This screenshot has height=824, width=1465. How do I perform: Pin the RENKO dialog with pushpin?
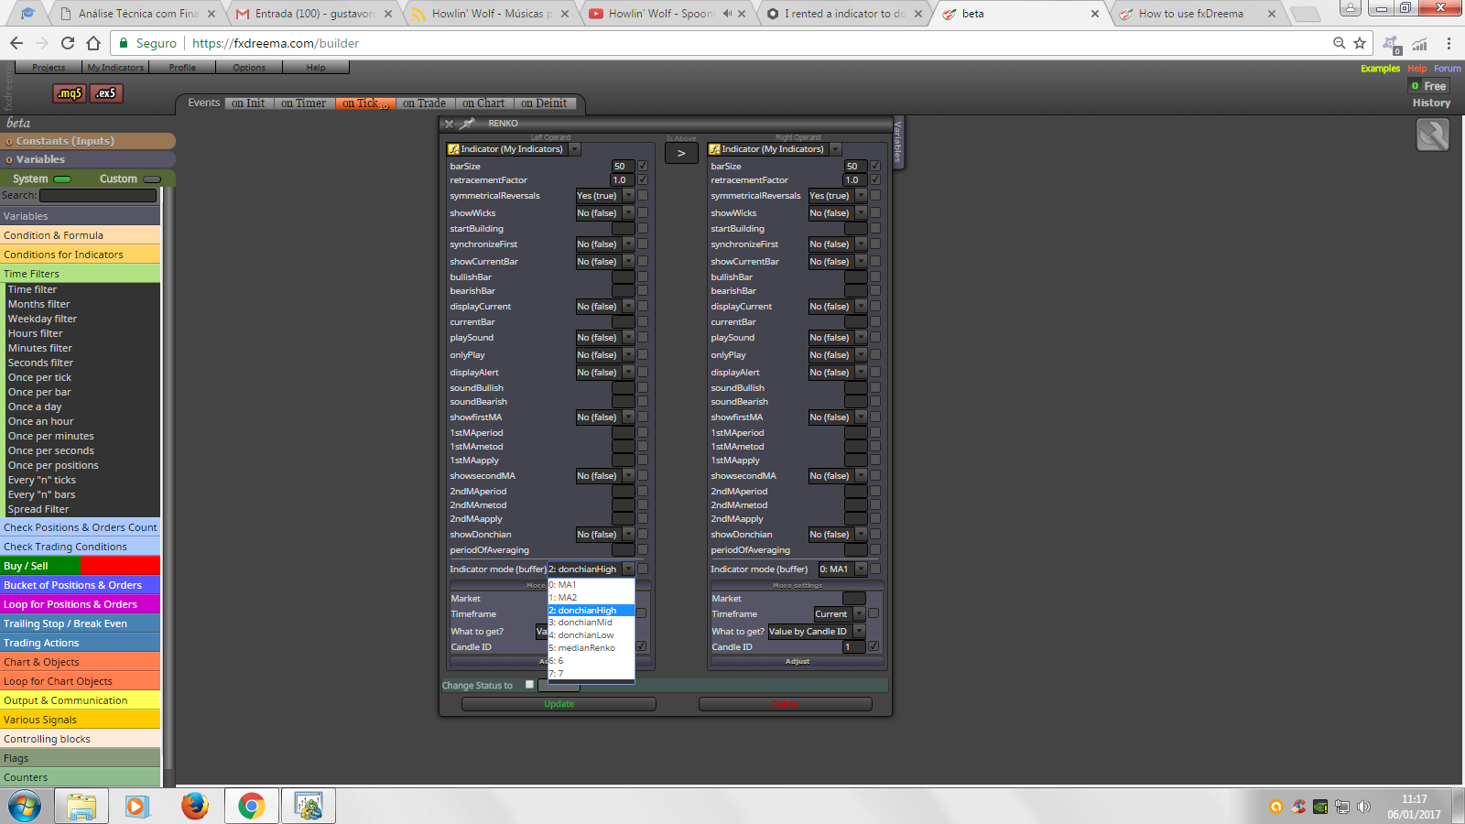[x=468, y=124]
